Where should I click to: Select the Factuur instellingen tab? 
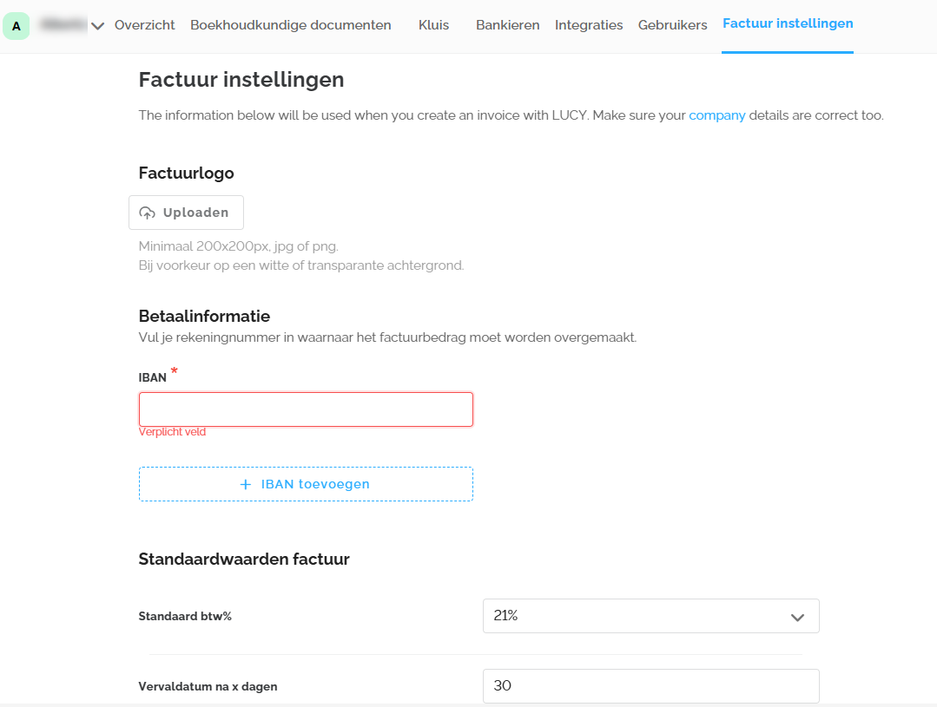click(x=787, y=23)
